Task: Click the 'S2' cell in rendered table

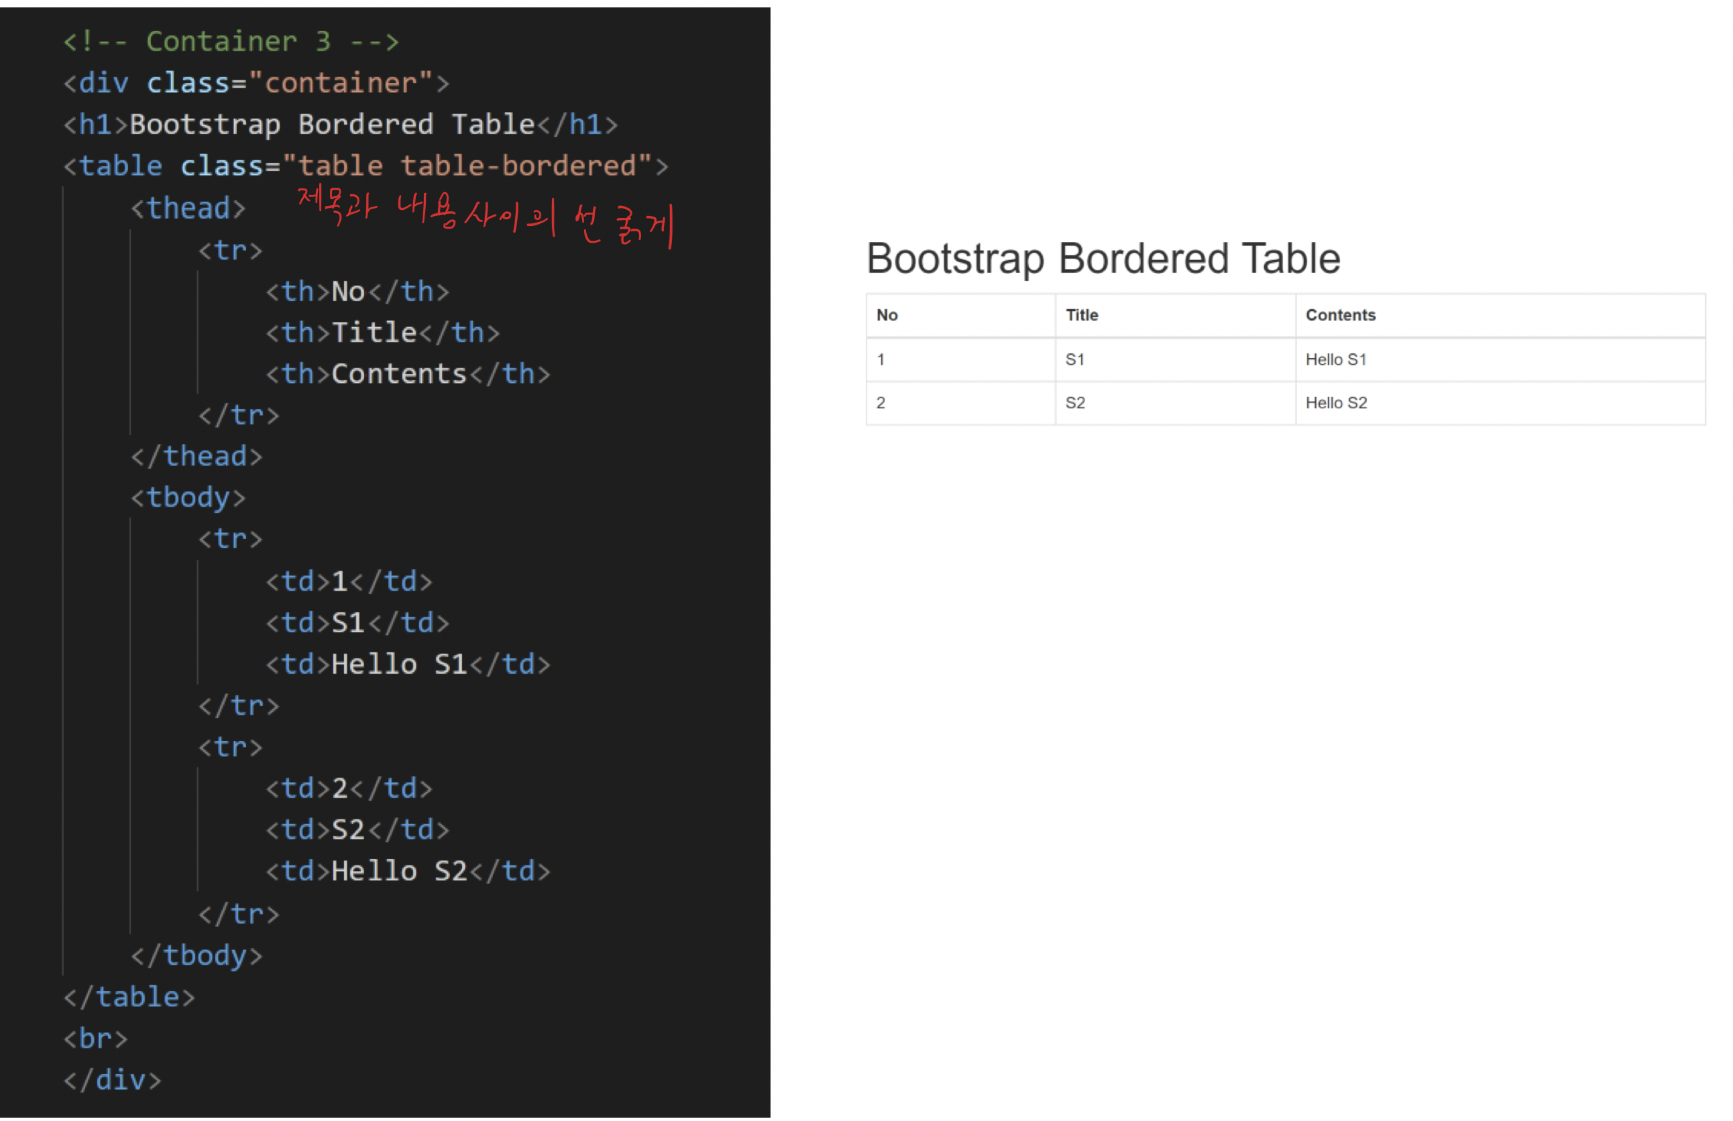Action: point(1075,402)
